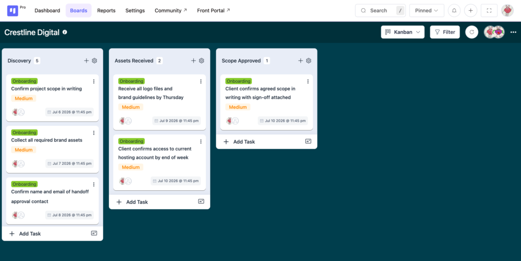This screenshot has height=261, width=521.
Task: Click the Discovery column title
Action: (19, 61)
